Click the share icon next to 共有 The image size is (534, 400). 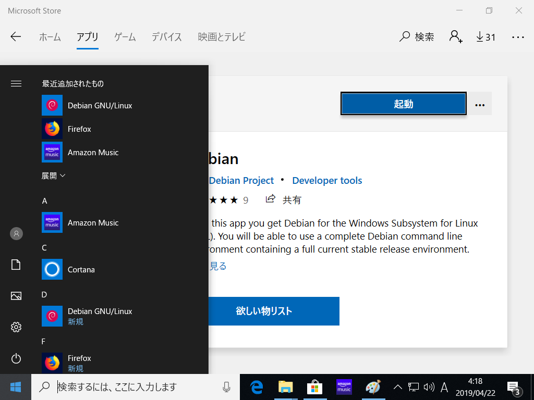click(271, 199)
